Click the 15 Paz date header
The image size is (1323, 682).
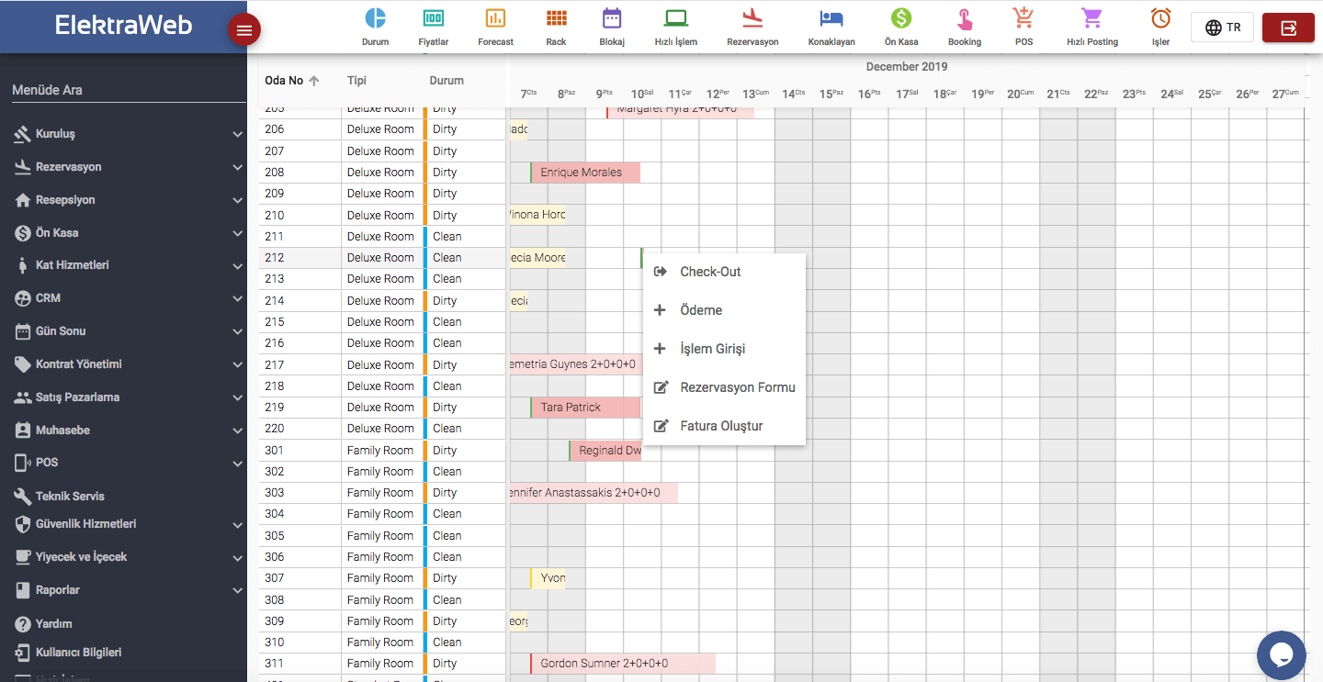click(x=831, y=94)
